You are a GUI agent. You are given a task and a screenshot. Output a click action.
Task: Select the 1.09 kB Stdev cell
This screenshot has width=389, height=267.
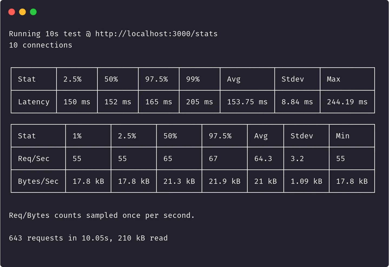(306, 181)
